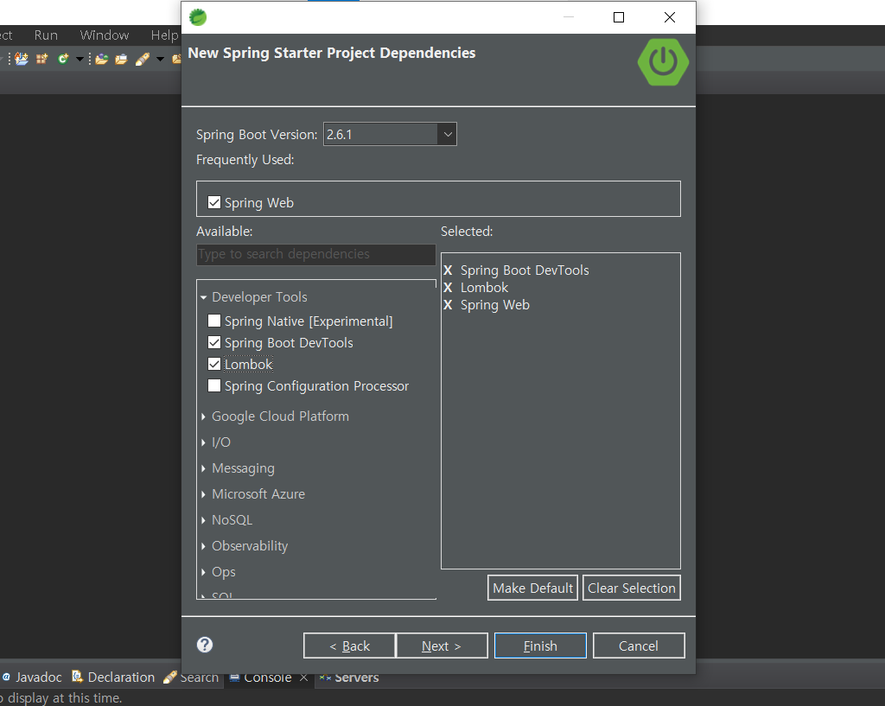885x706 pixels.
Task: Click the Search flashlight toolbar icon
Action: [143, 59]
